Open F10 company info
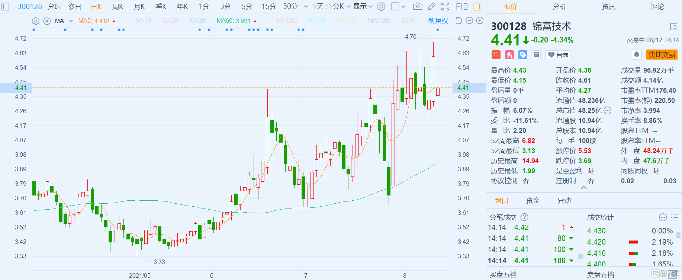 click(x=462, y=6)
